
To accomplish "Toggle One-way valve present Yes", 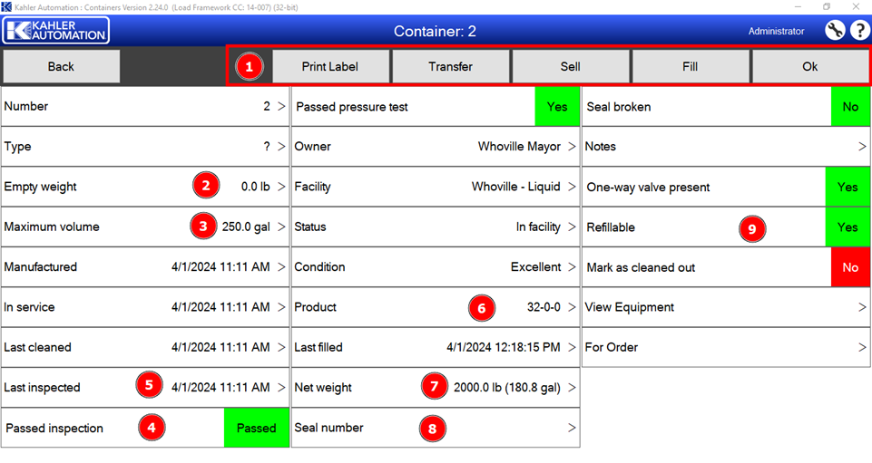I will click(x=848, y=187).
